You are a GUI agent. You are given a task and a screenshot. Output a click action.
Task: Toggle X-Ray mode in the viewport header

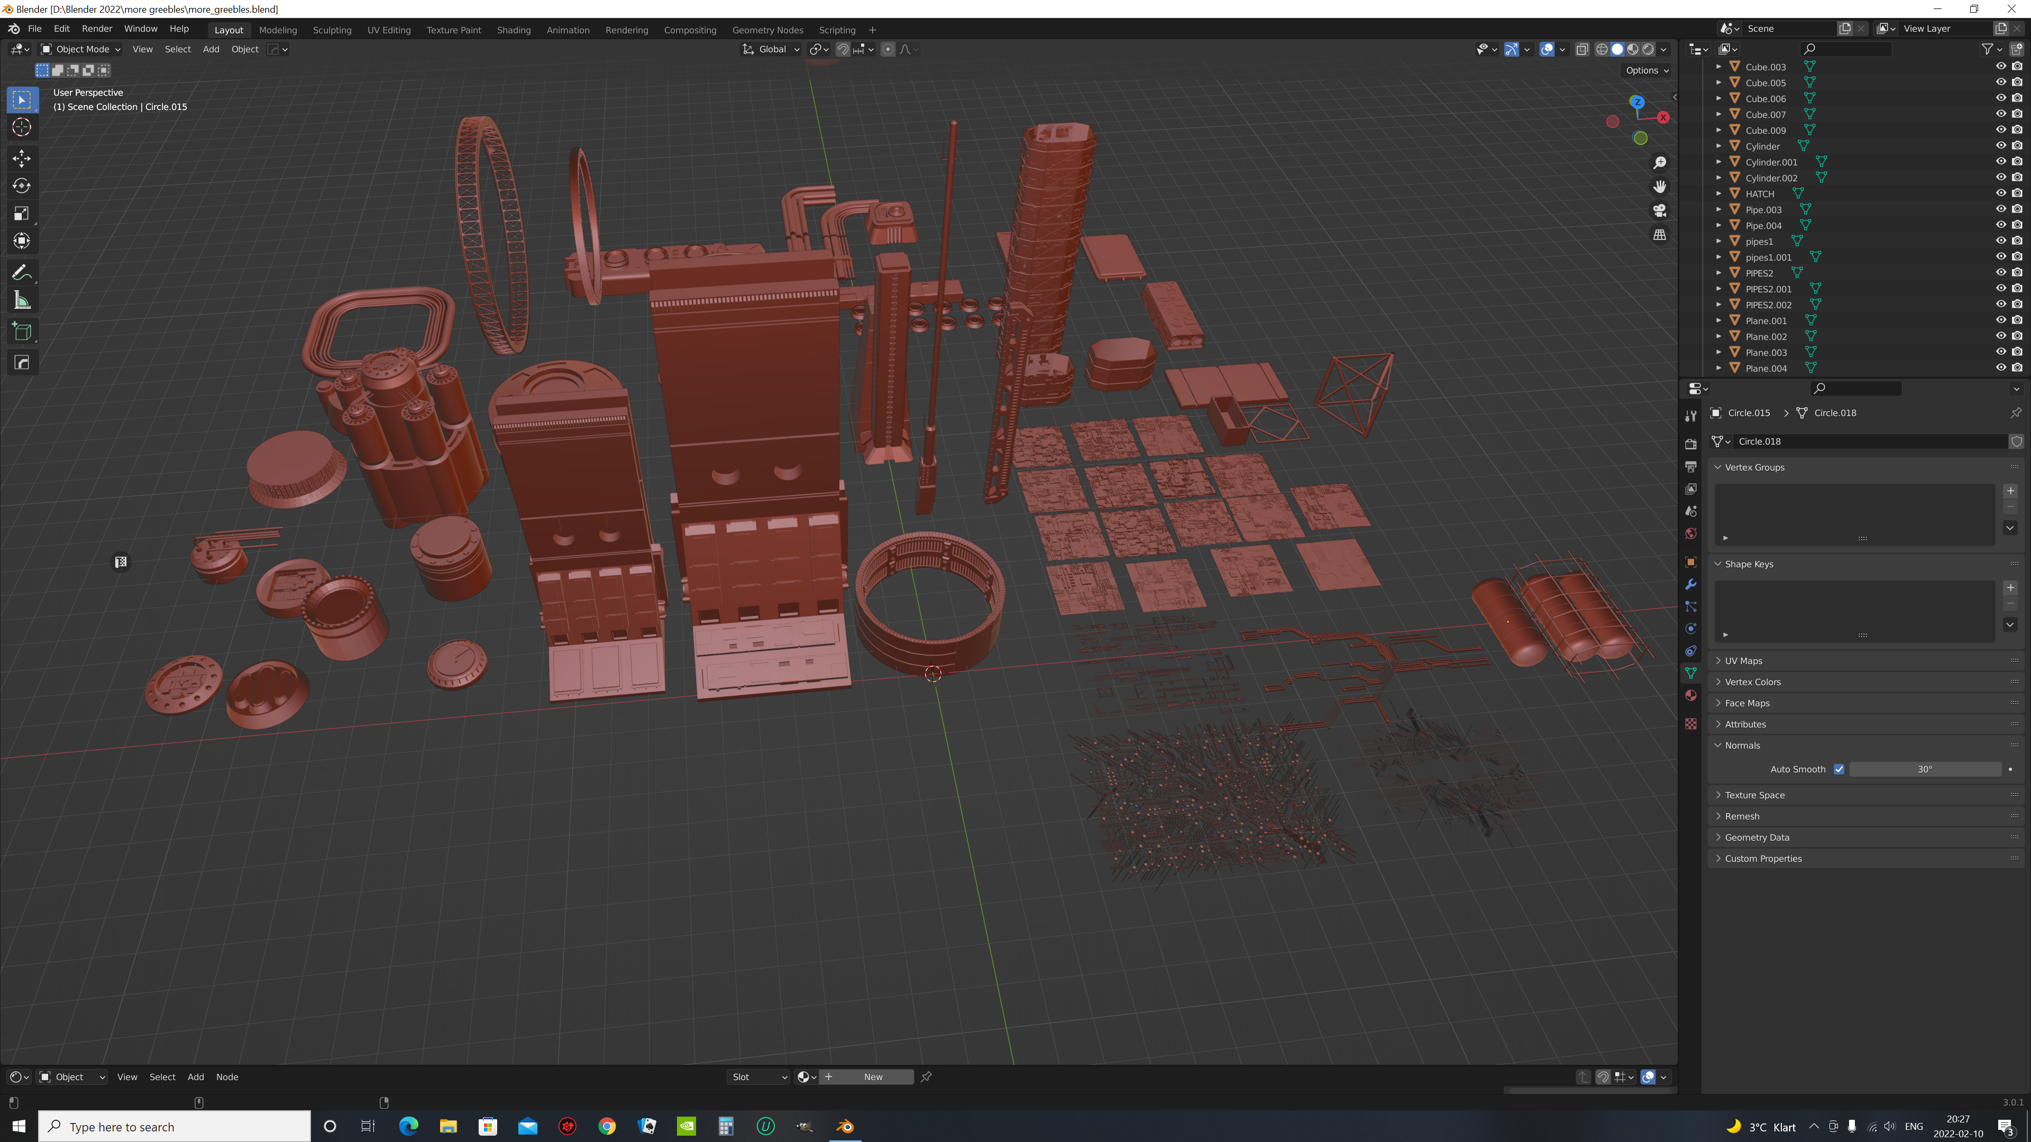(x=1582, y=49)
